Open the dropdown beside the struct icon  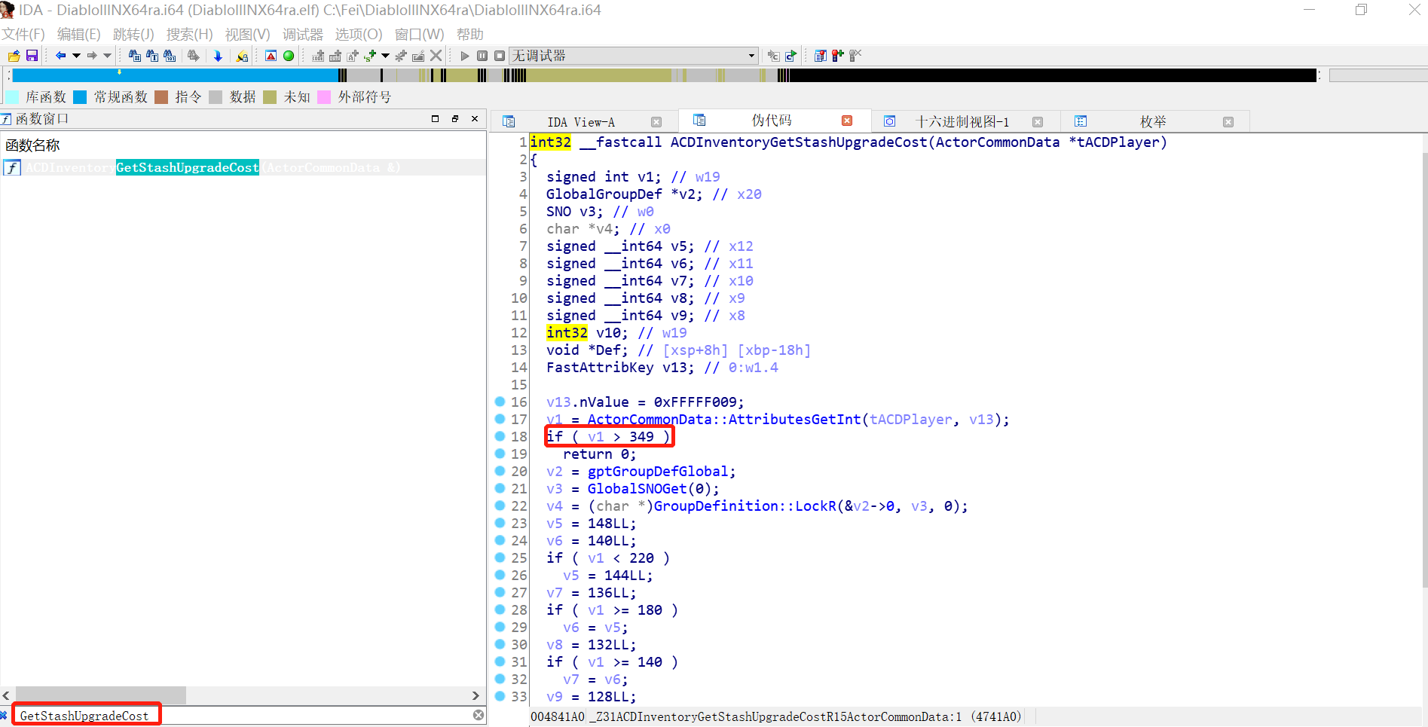pos(386,56)
